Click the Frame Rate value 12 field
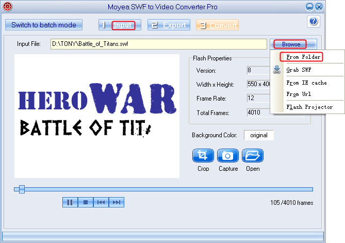This screenshot has height=243, width=345. pyautogui.click(x=258, y=98)
